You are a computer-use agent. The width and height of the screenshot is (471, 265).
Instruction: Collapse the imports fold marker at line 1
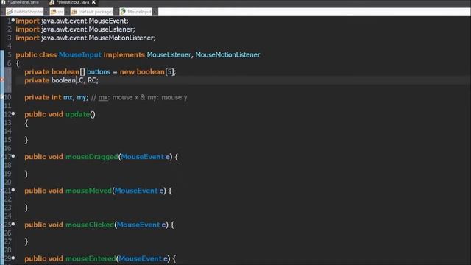[13, 20]
